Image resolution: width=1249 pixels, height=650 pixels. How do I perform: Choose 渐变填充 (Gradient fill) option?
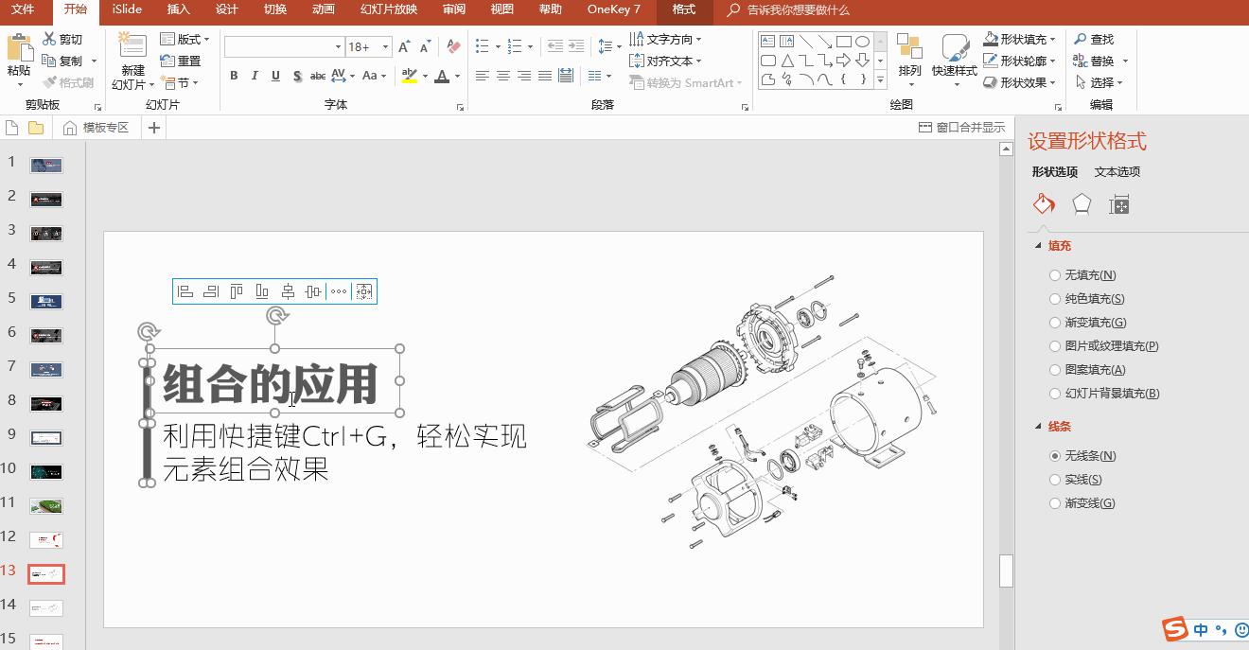[x=1055, y=322]
